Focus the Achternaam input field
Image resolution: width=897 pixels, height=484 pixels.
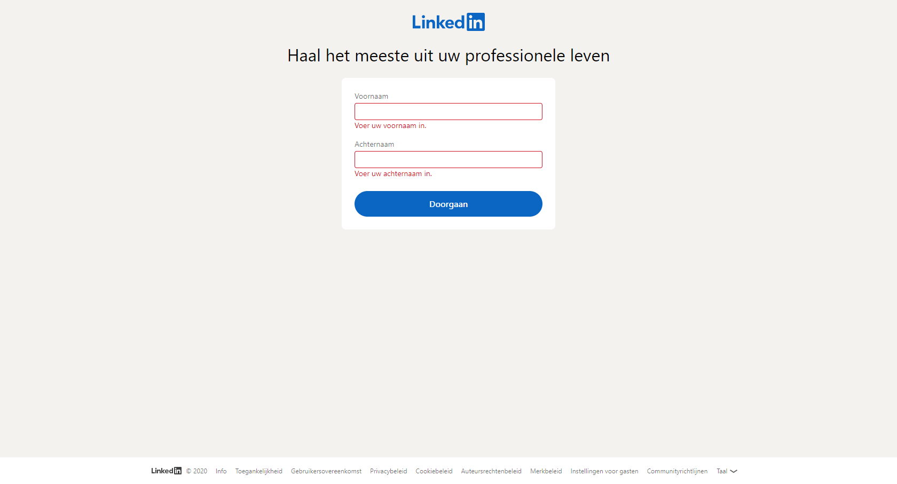tap(448, 160)
